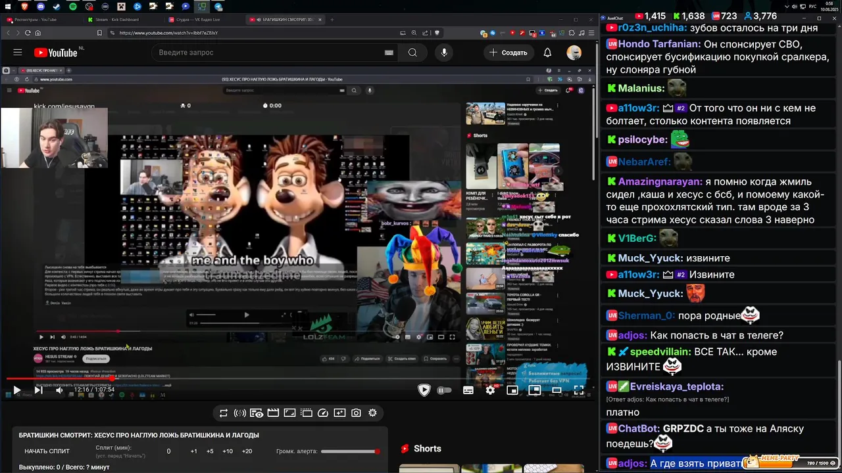The image size is (842, 473).
Task: Click the YouTube search magnifier button
Action: [412, 53]
